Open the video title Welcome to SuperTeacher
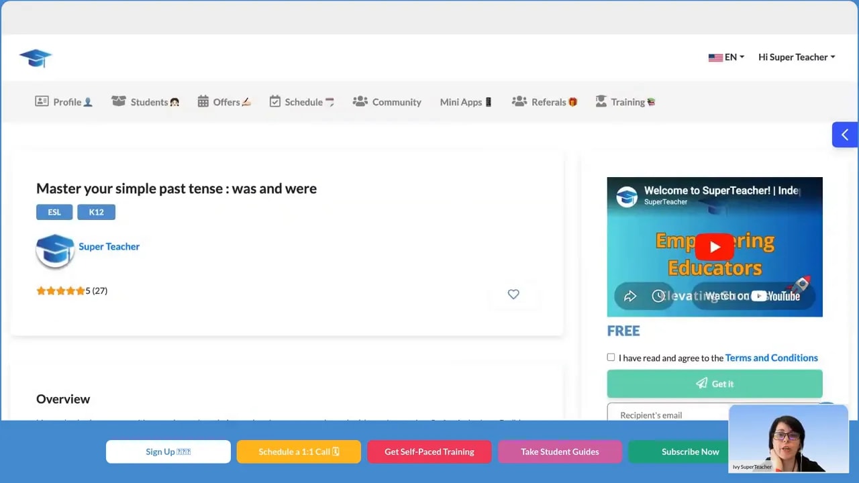 [722, 191]
